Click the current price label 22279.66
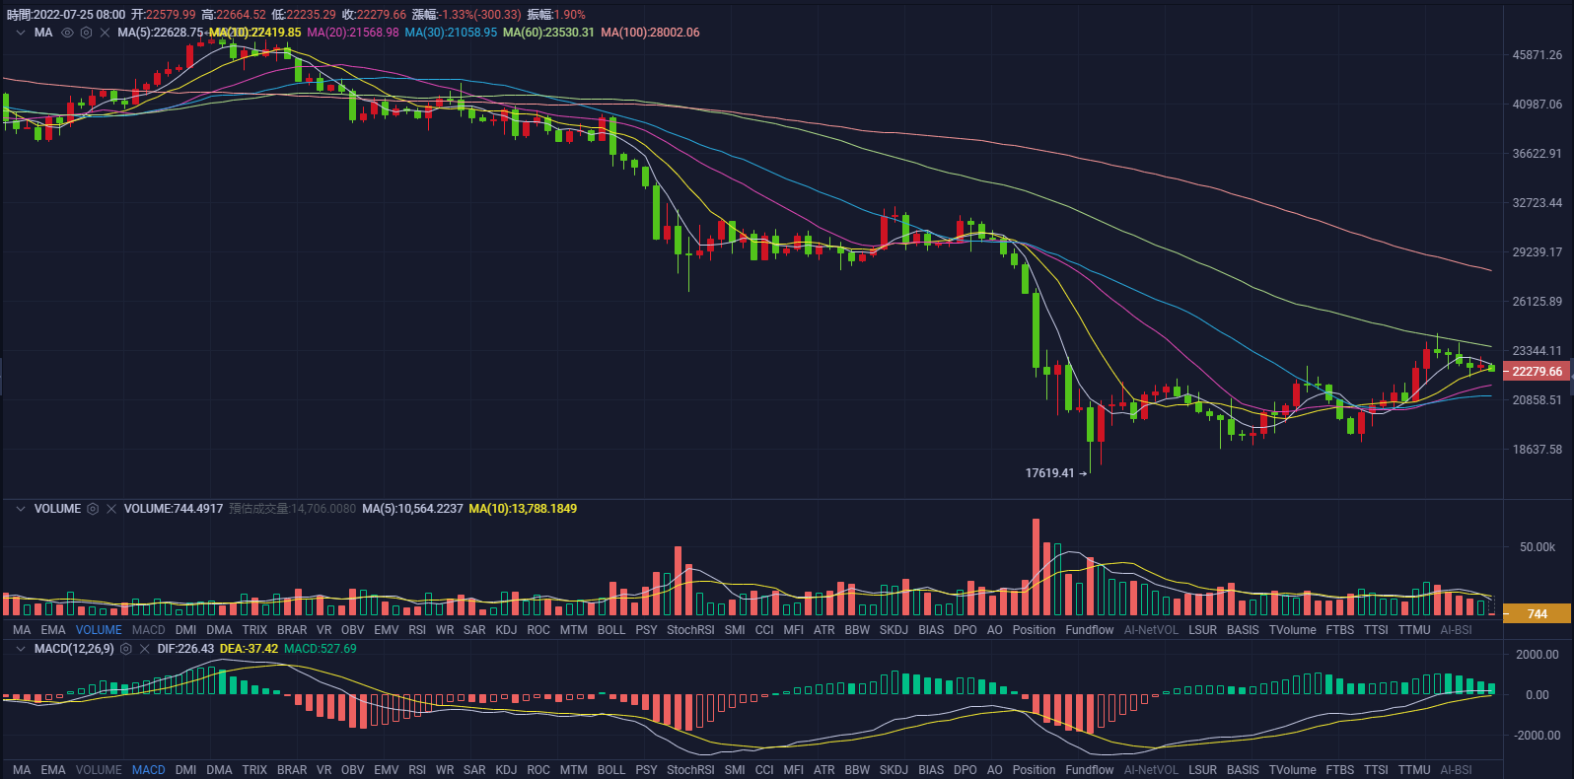This screenshot has height=779, width=1574. click(1537, 372)
